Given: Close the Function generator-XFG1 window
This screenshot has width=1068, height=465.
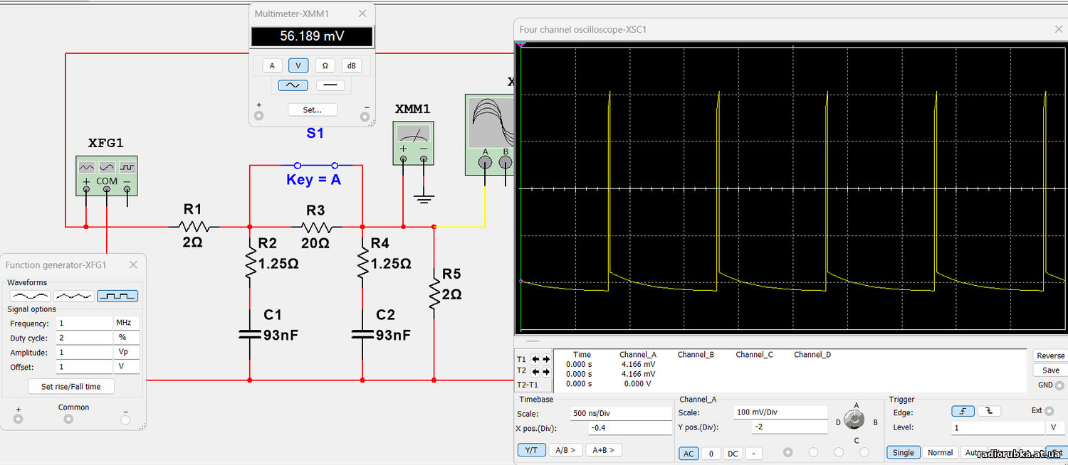Looking at the screenshot, I should 133,264.
